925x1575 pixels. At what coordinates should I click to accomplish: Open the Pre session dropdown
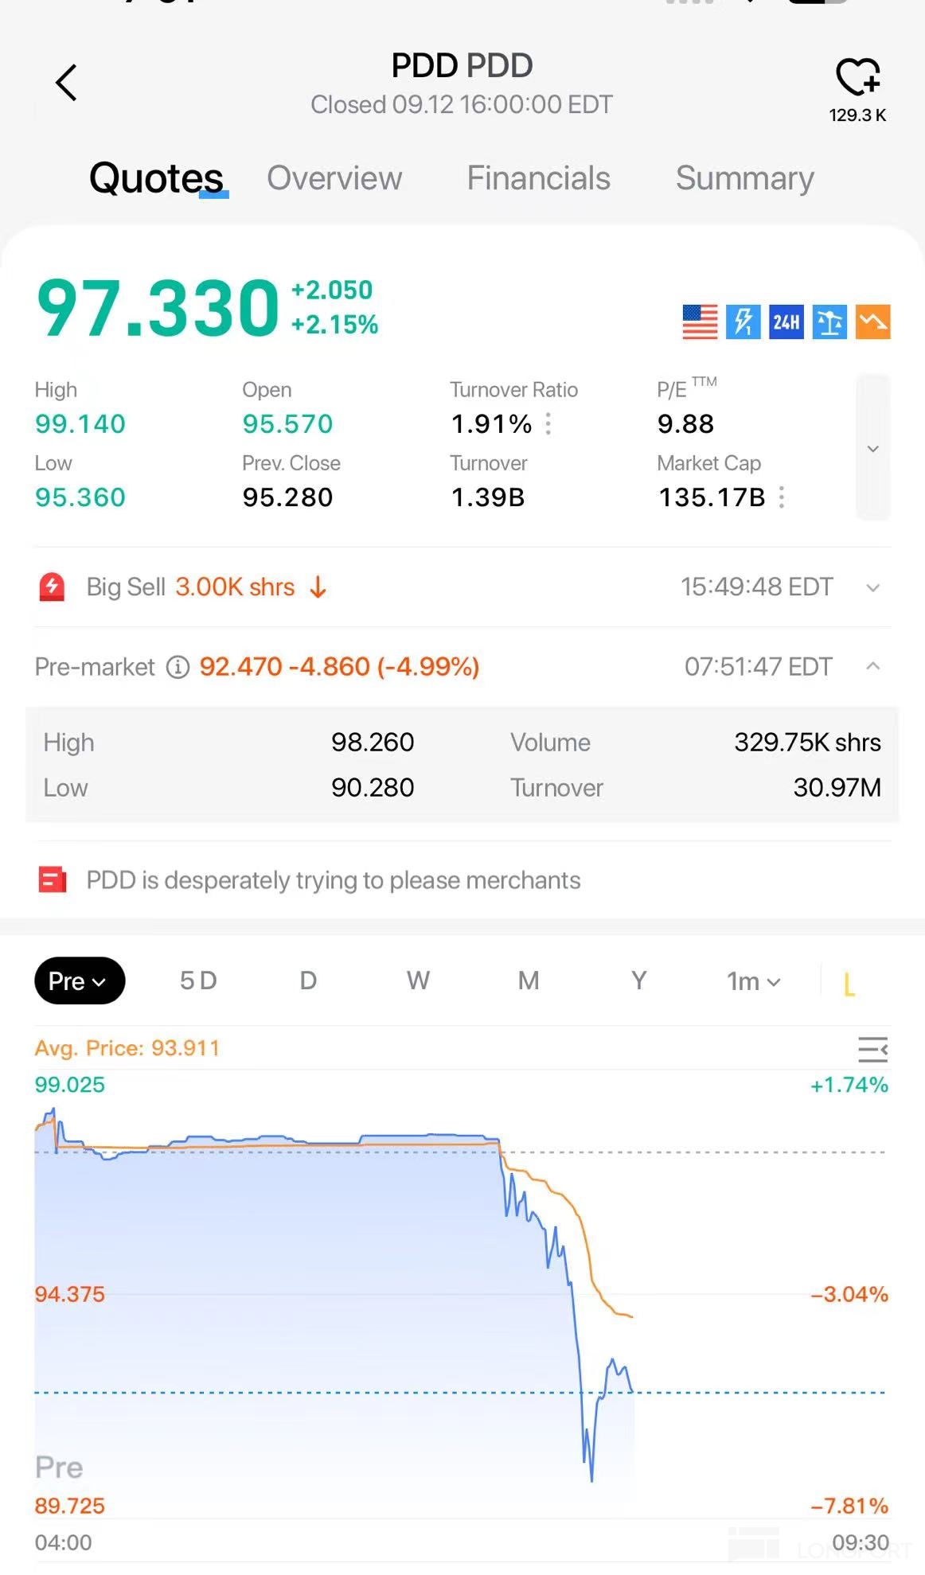tap(79, 980)
